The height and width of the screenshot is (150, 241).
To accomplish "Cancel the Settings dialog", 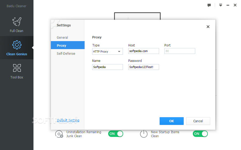I will point(198,121).
